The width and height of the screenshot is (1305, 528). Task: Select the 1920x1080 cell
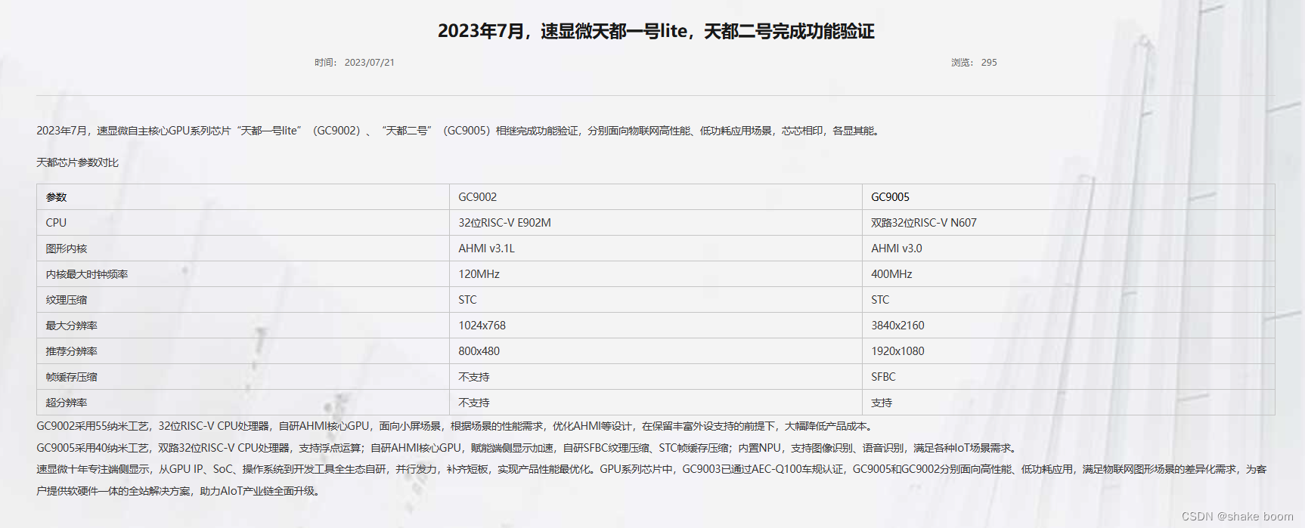1068,351
